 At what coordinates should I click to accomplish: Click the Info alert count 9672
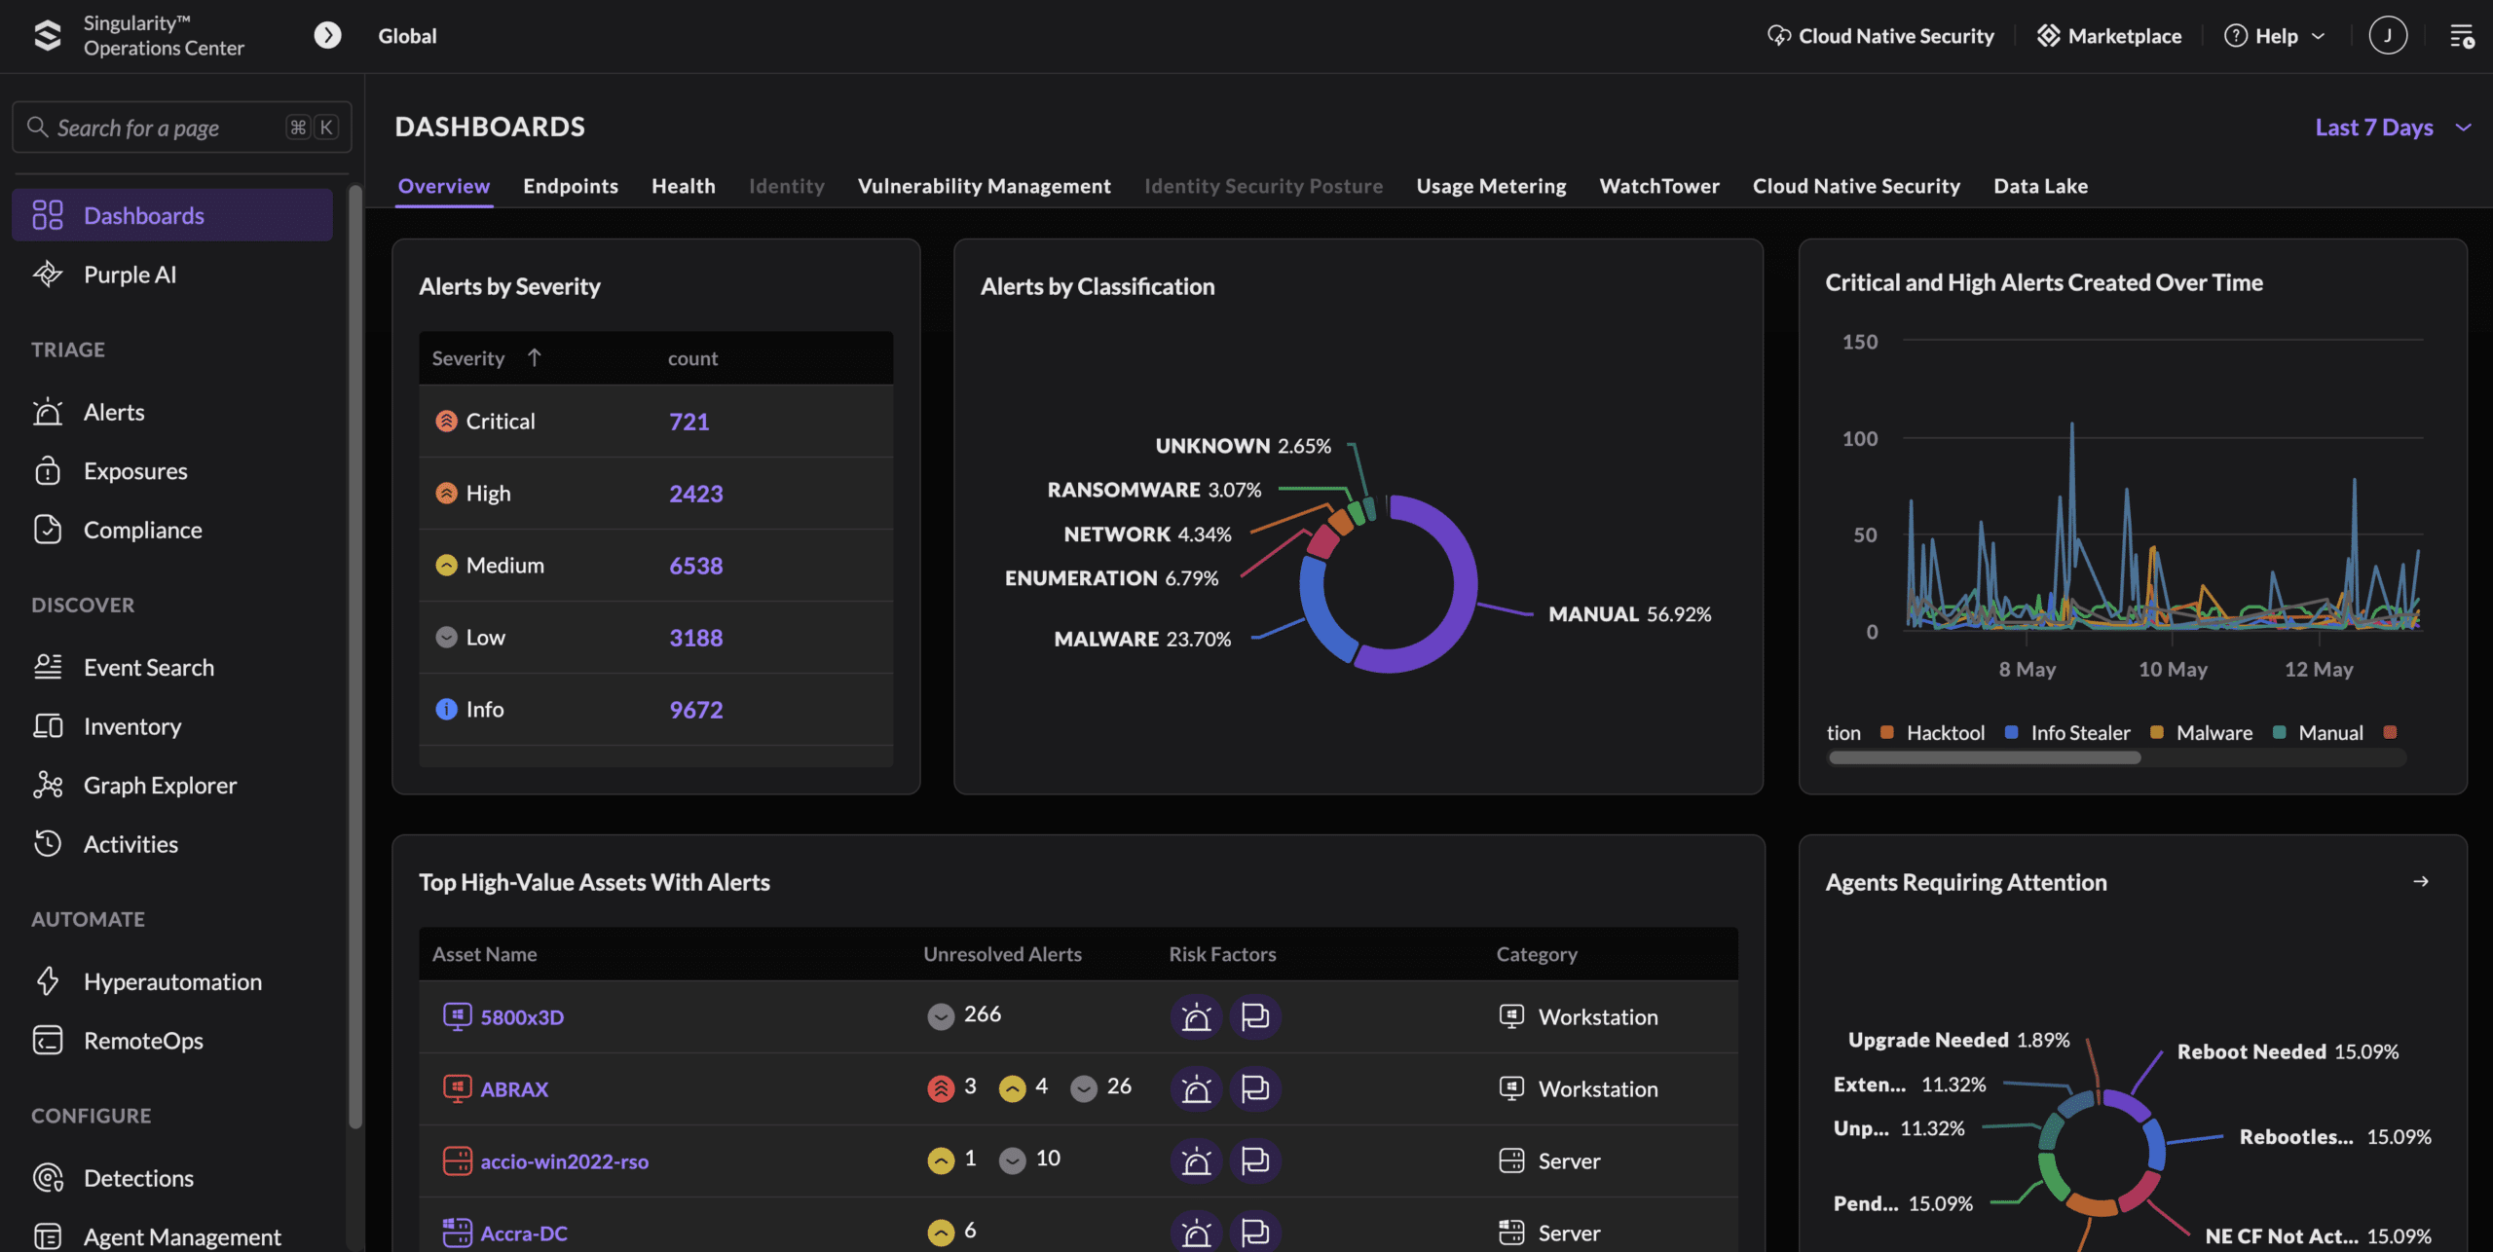pos(695,710)
